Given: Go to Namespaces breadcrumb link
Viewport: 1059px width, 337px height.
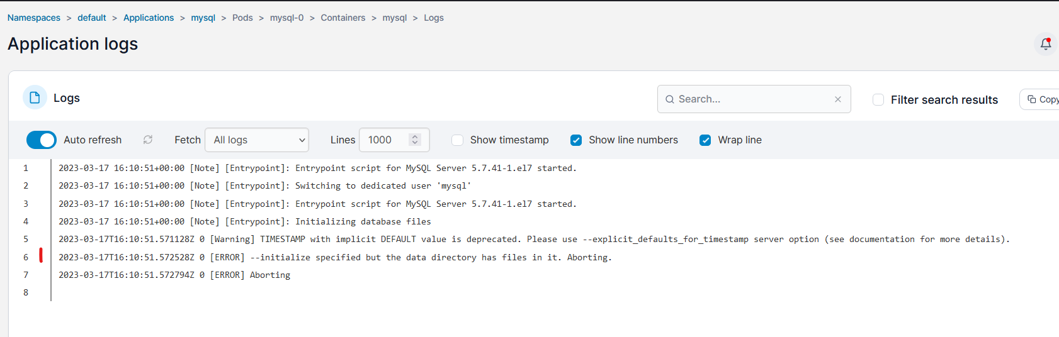Looking at the screenshot, I should [x=34, y=18].
